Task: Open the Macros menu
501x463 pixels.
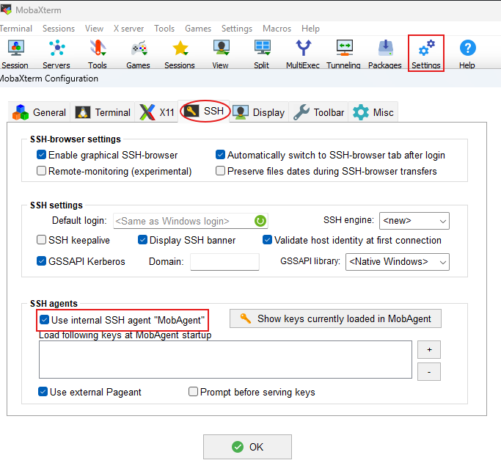Action: coord(277,29)
